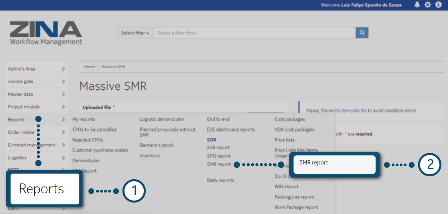Open the Cost packages report
Screen dimensions: 448x214
[290, 119]
